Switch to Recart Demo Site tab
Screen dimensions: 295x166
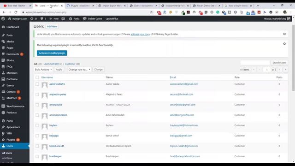click(206, 6)
